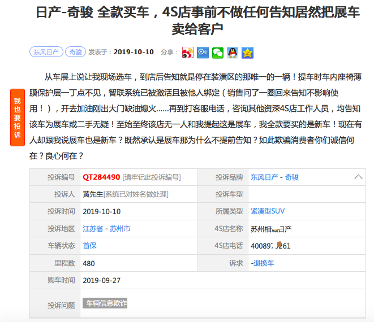Open the 东风日产 brand link in table
Screen dimensions: 374x322
264,177
